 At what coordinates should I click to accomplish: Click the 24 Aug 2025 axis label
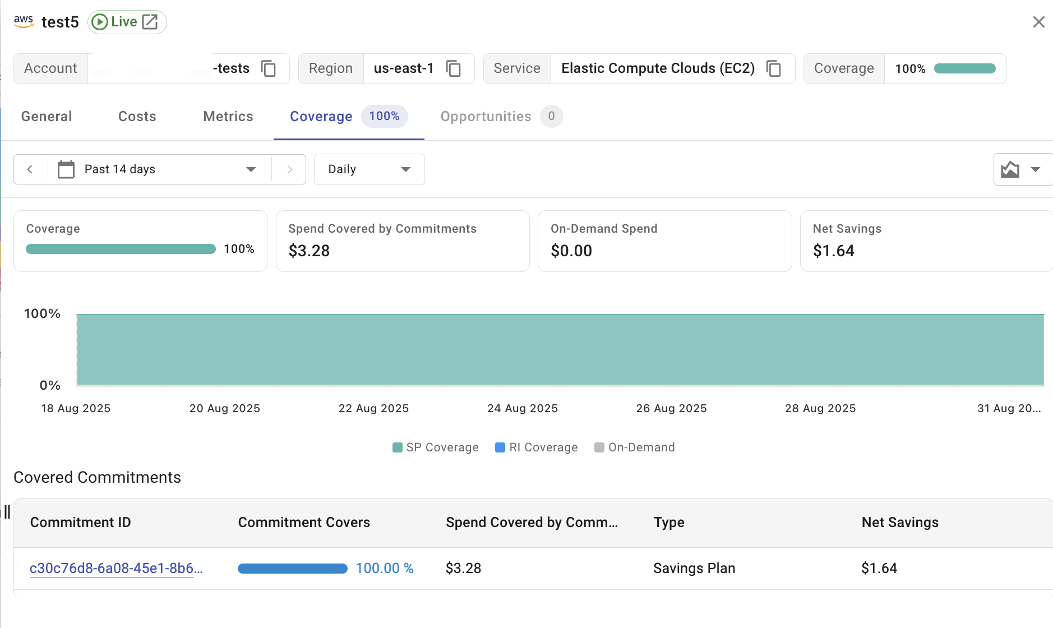pos(523,408)
